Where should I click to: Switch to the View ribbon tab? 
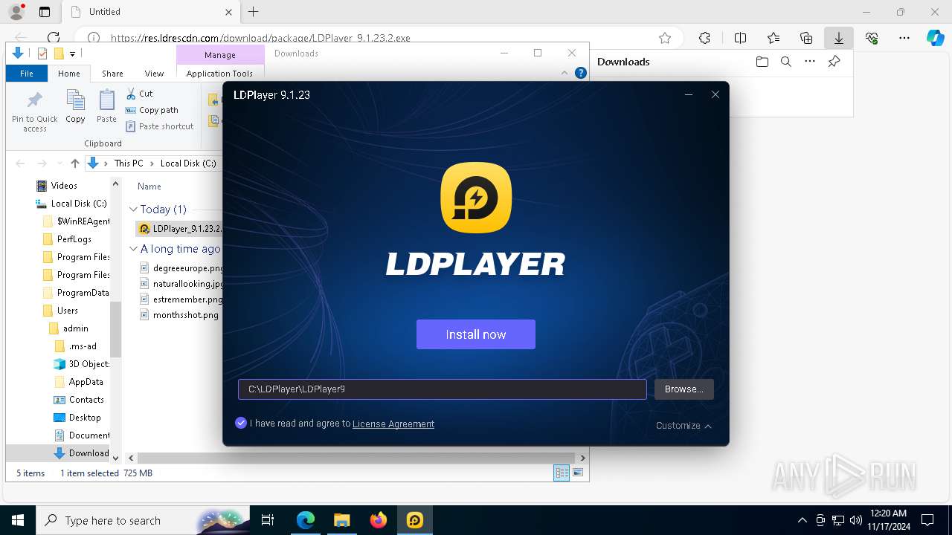pos(154,74)
